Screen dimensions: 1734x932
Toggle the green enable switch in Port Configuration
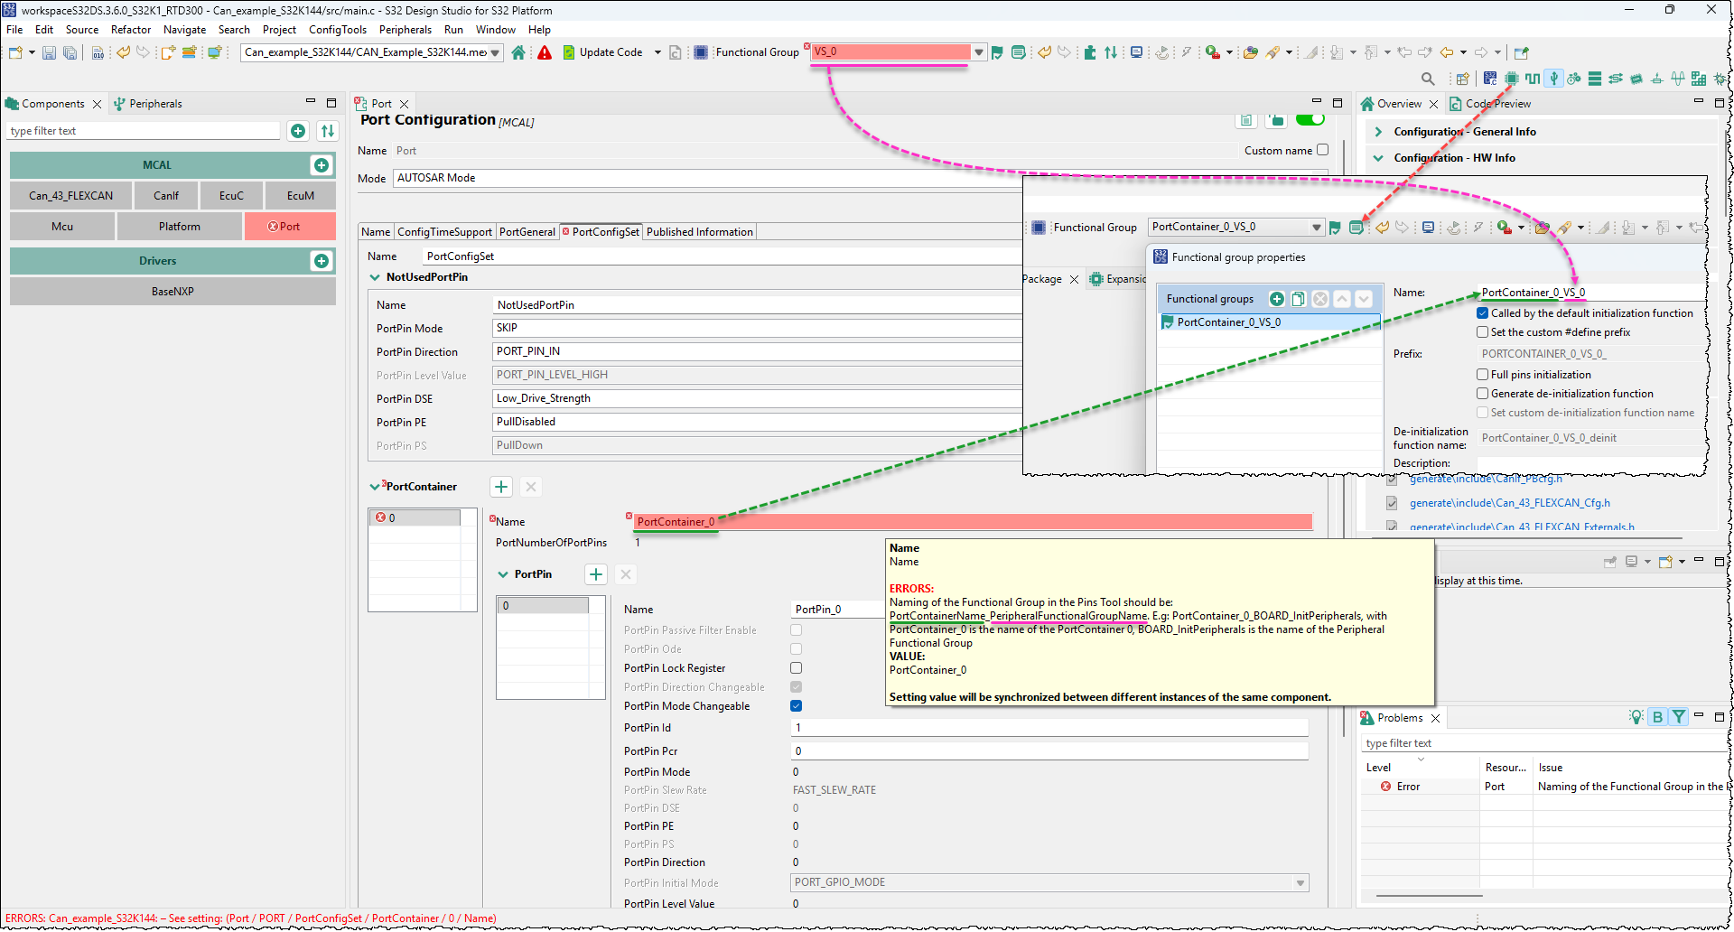1310,119
